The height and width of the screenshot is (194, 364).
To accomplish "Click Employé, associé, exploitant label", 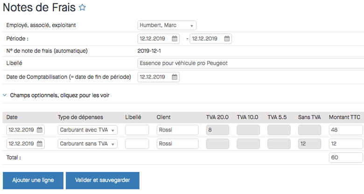I will click(41, 25).
